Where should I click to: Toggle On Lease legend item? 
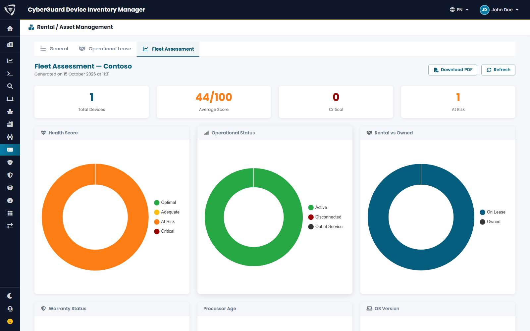493,212
